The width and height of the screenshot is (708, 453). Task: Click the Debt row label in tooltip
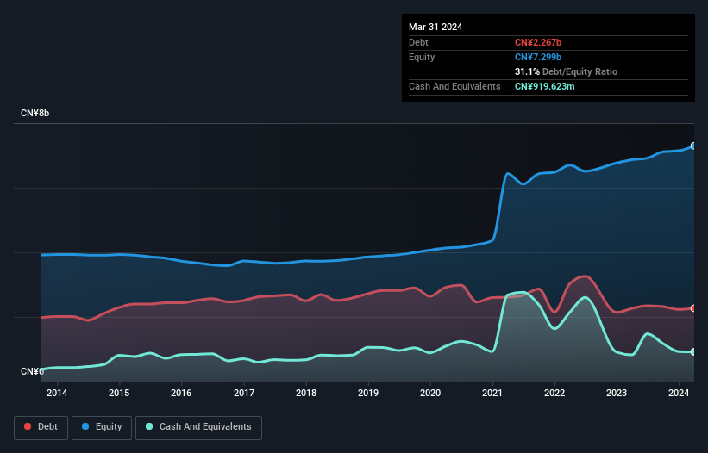click(418, 42)
